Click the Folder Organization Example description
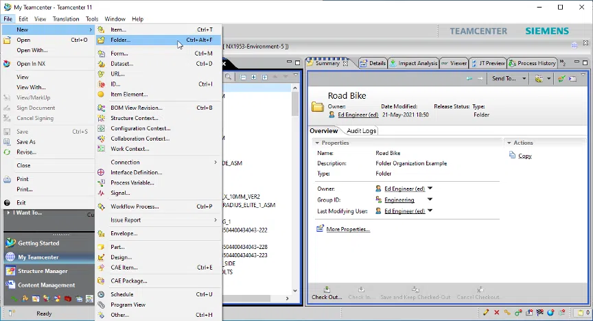 [x=411, y=163]
